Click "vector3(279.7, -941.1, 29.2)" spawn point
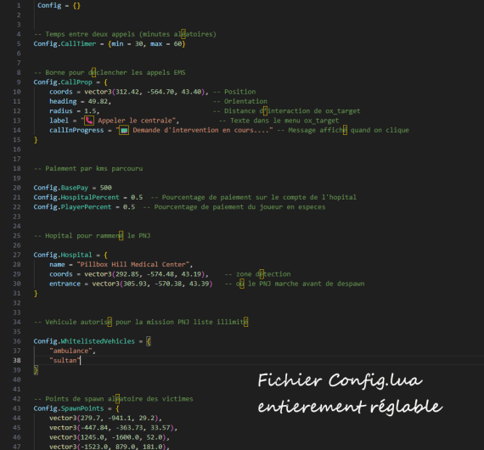The width and height of the screenshot is (484, 450). [x=104, y=418]
